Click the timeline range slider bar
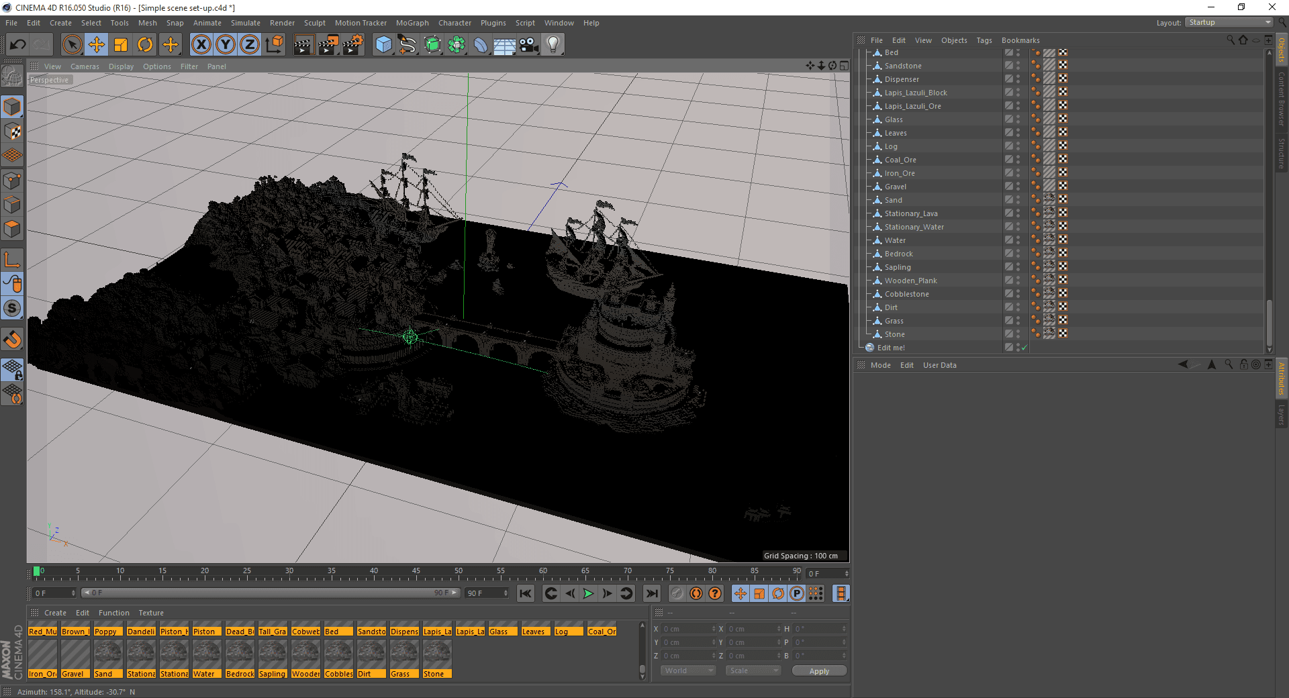 (271, 593)
